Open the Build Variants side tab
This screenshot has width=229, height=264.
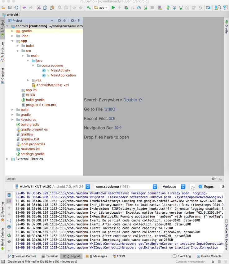pos(2,239)
